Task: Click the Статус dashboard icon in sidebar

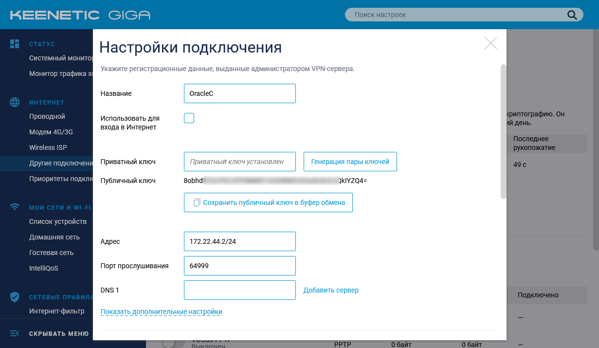Action: pyautogui.click(x=14, y=43)
